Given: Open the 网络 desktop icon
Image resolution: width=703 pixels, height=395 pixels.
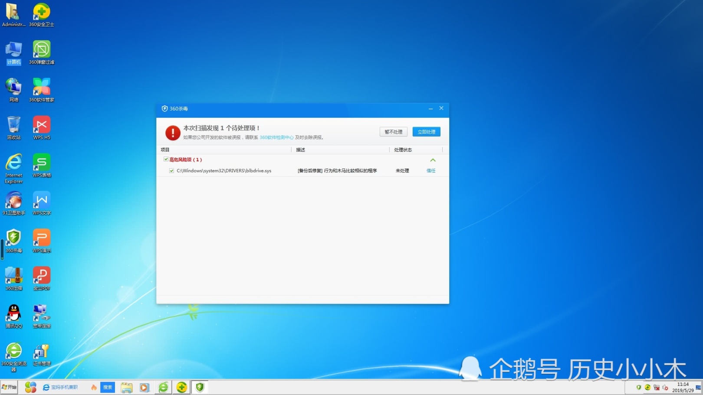Looking at the screenshot, I should (13, 90).
